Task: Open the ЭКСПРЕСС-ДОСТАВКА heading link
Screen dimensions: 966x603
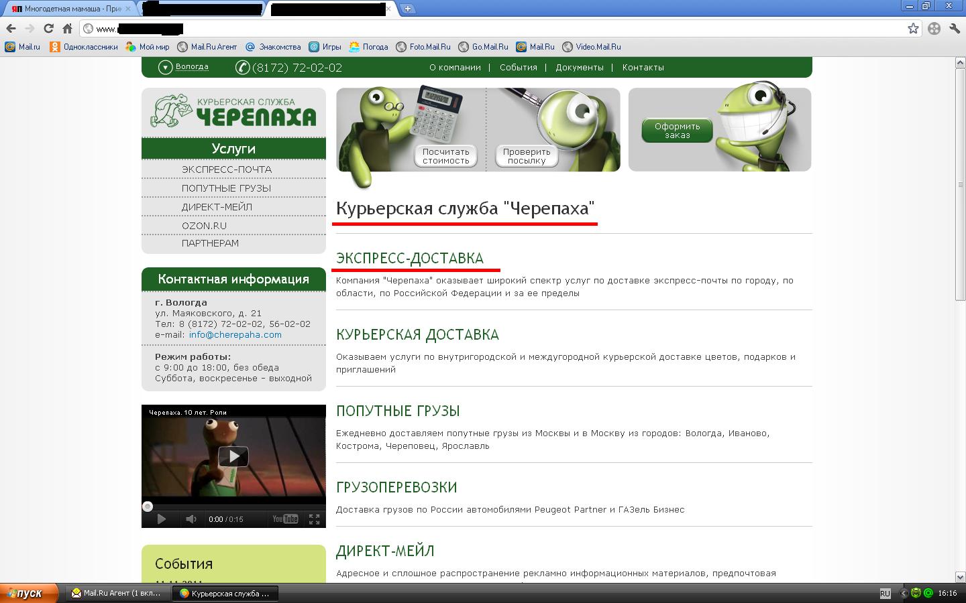Action: (x=410, y=259)
